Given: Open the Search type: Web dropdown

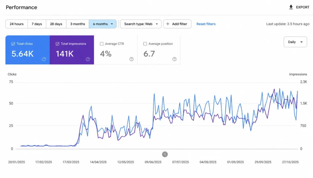Looking at the screenshot, I should tap(141, 24).
